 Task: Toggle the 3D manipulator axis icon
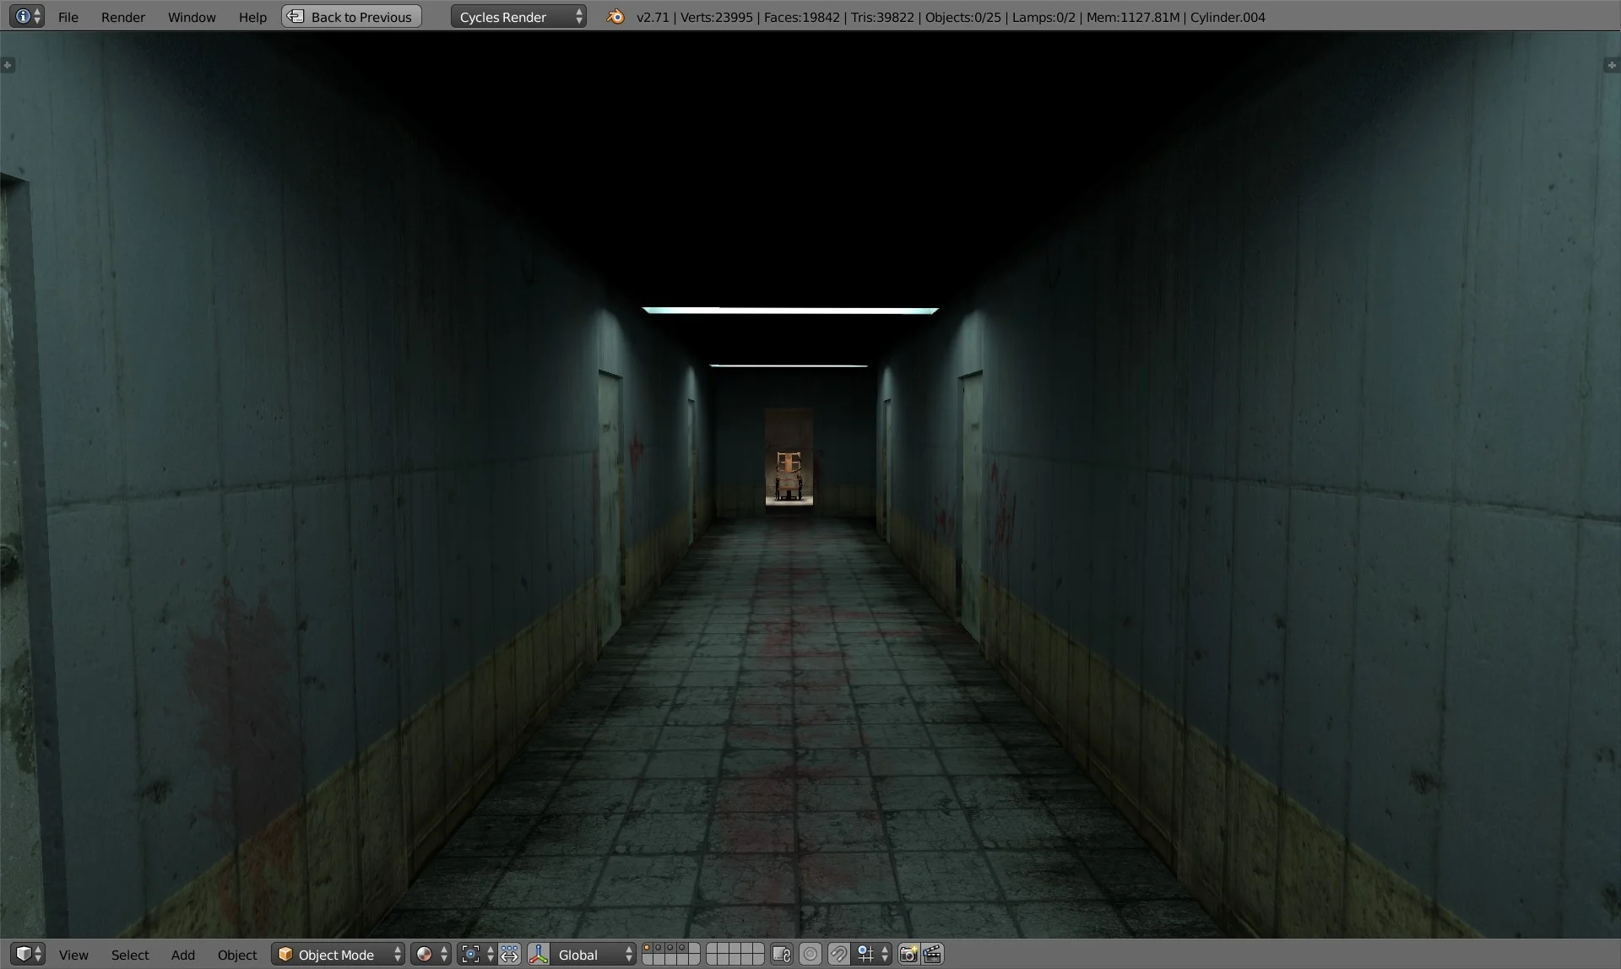coord(539,954)
